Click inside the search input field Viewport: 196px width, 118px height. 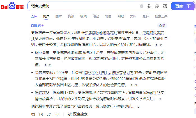(84, 6)
